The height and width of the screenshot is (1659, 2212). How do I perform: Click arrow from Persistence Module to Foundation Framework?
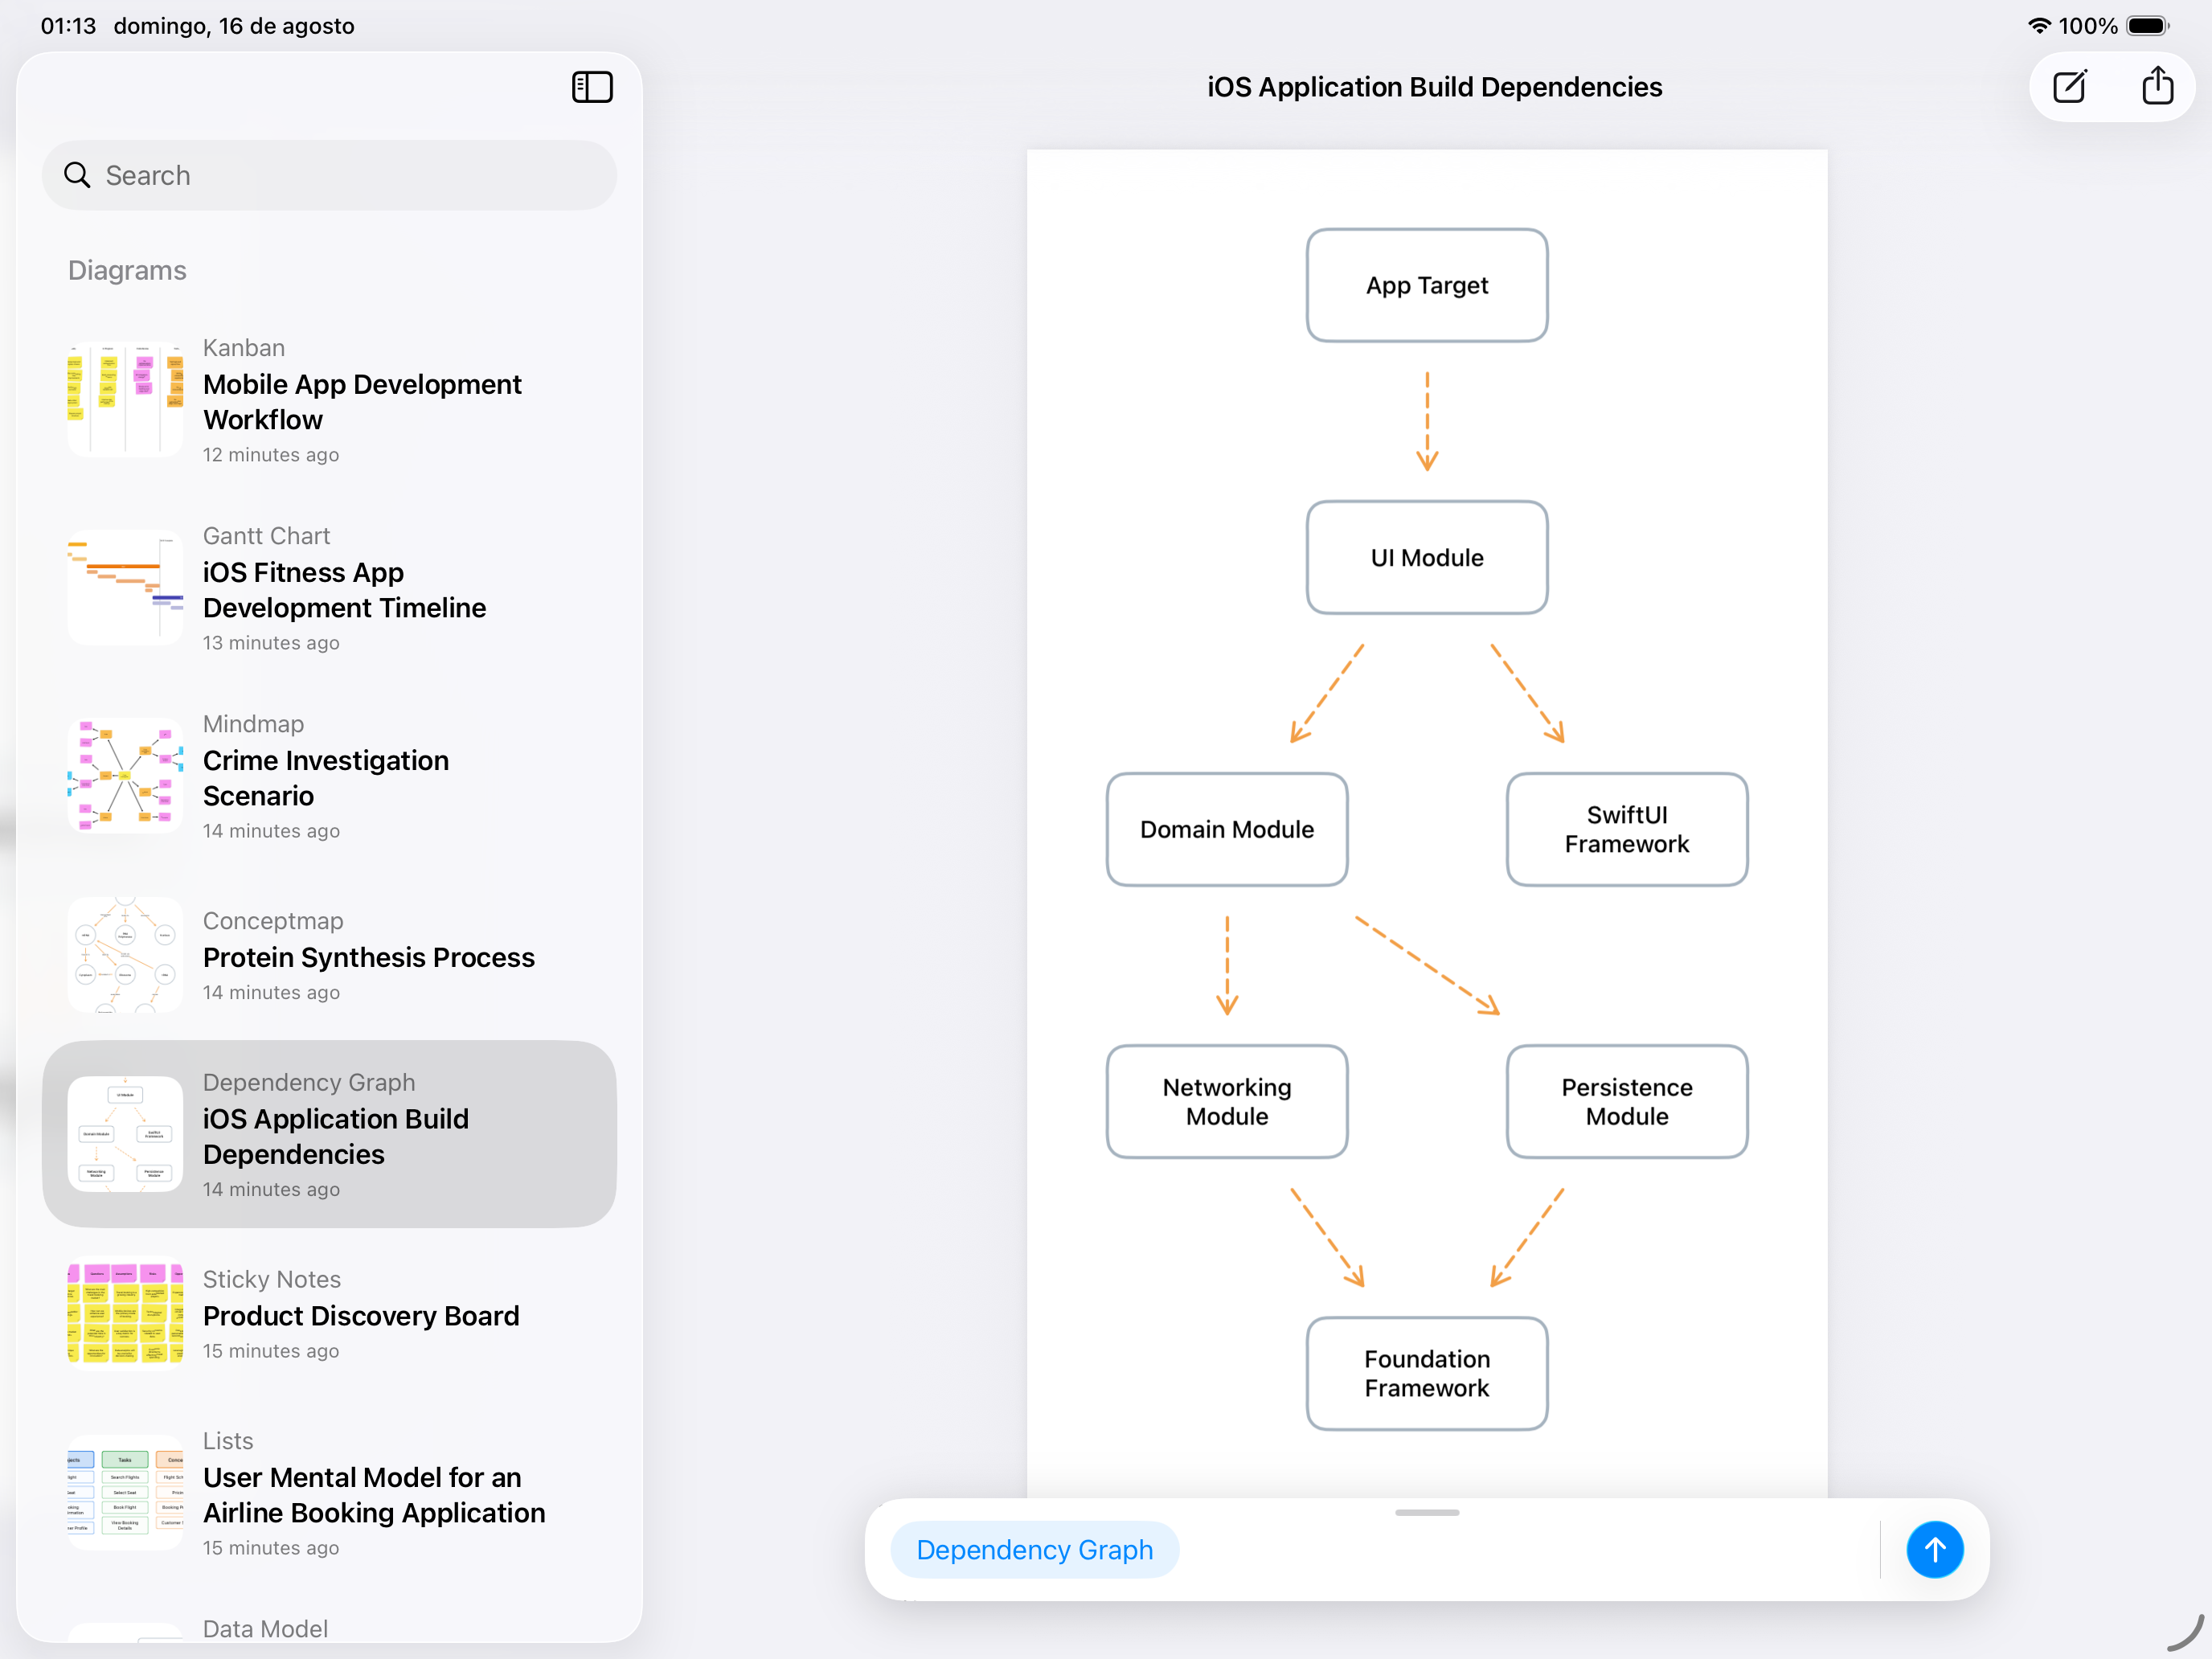coord(1527,1237)
